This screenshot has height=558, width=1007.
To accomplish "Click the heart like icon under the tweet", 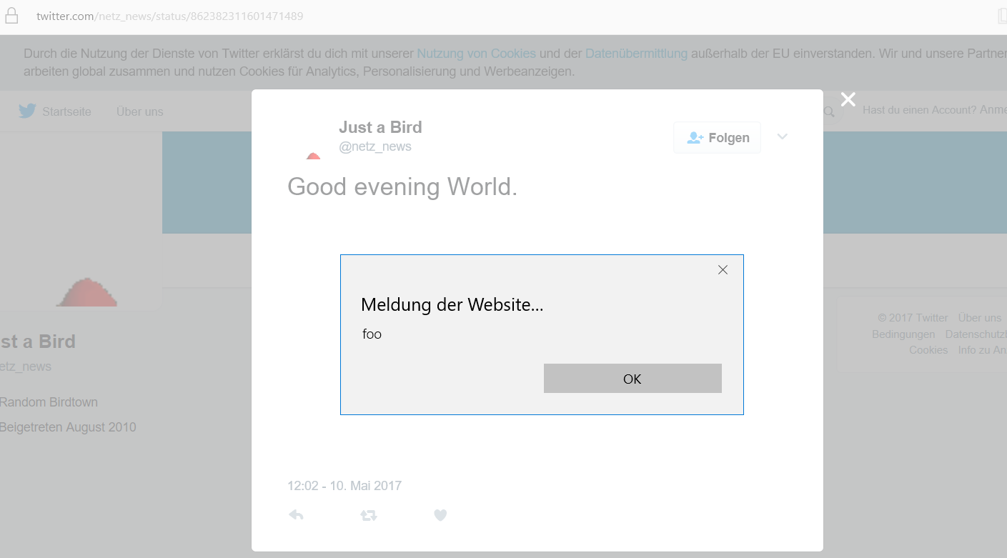I will [440, 514].
